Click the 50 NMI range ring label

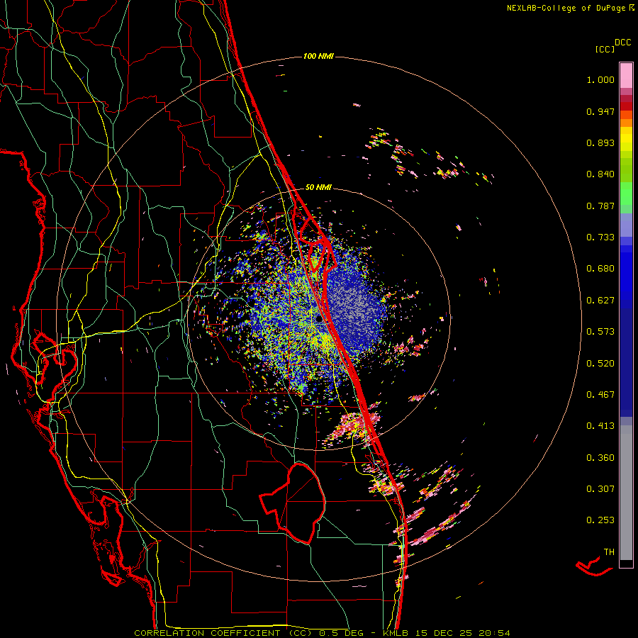[318, 187]
